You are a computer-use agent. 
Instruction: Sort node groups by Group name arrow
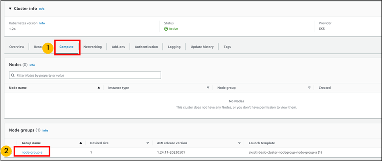click(x=81, y=143)
